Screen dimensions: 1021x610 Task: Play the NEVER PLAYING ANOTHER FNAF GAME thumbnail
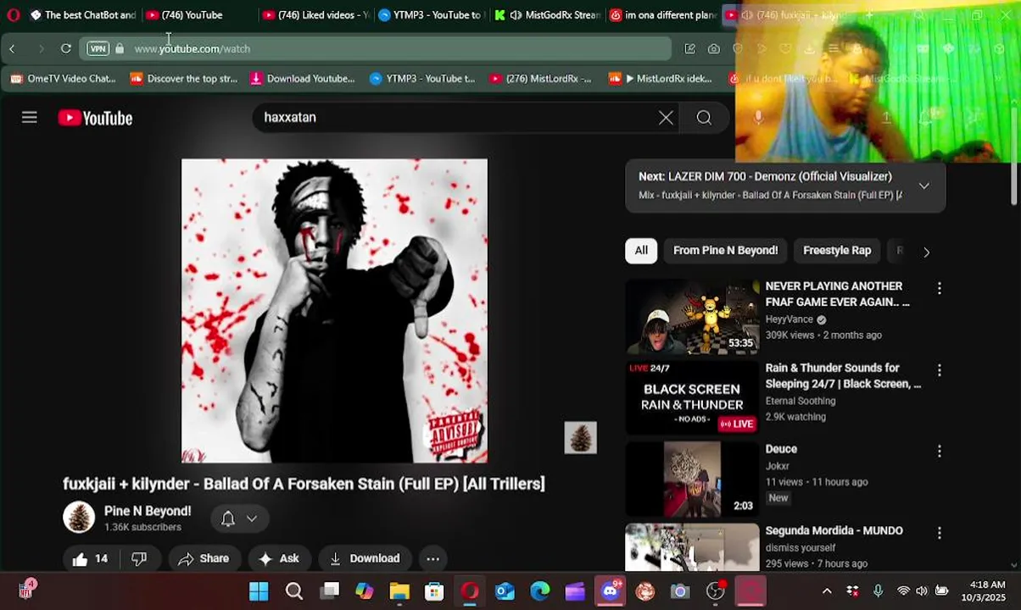point(692,317)
